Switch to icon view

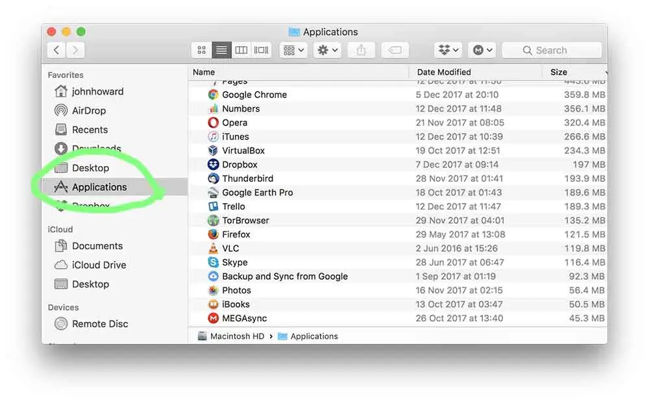coord(202,50)
